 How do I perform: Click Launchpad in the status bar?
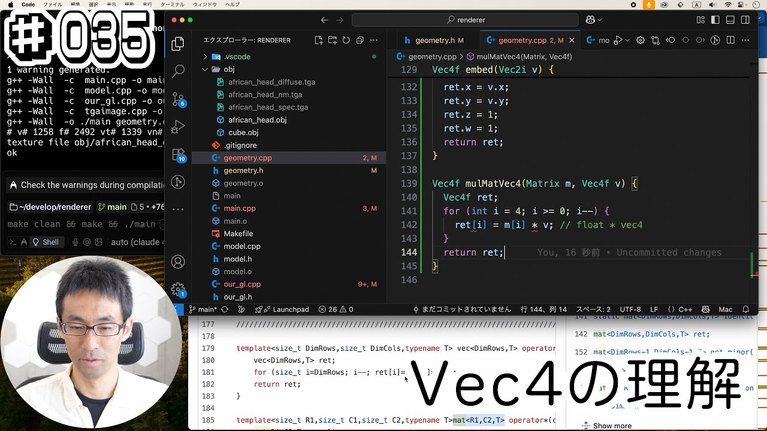point(282,309)
